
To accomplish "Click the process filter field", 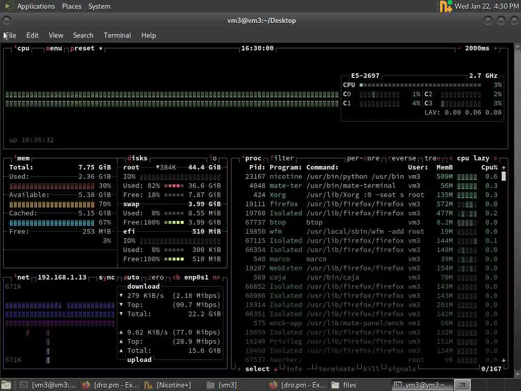I will pyautogui.click(x=282, y=158).
